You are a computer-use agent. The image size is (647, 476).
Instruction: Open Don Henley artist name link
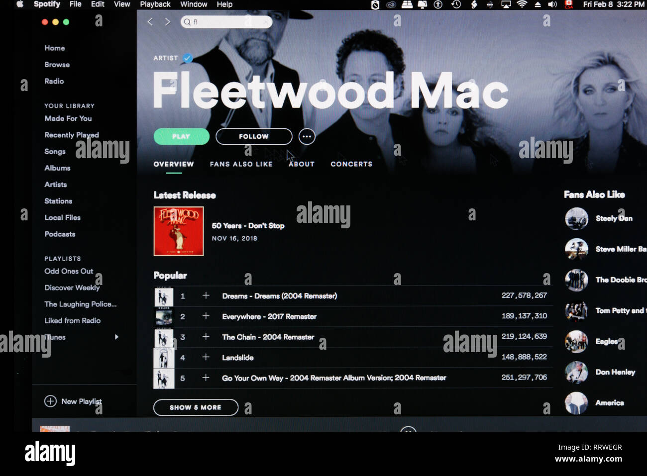[x=615, y=372]
